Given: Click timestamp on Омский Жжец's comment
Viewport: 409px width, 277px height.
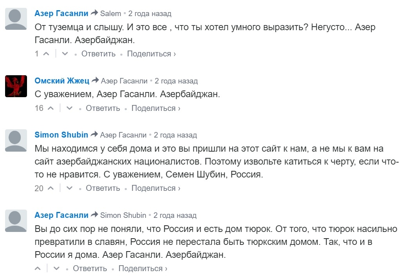Looking at the screenshot, I should [x=176, y=81].
